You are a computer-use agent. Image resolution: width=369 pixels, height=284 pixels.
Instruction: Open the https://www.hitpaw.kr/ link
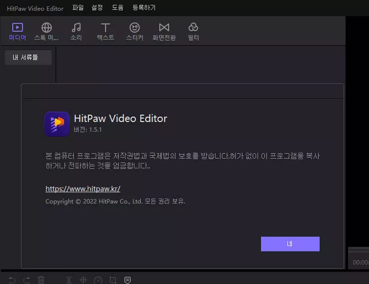tap(83, 189)
